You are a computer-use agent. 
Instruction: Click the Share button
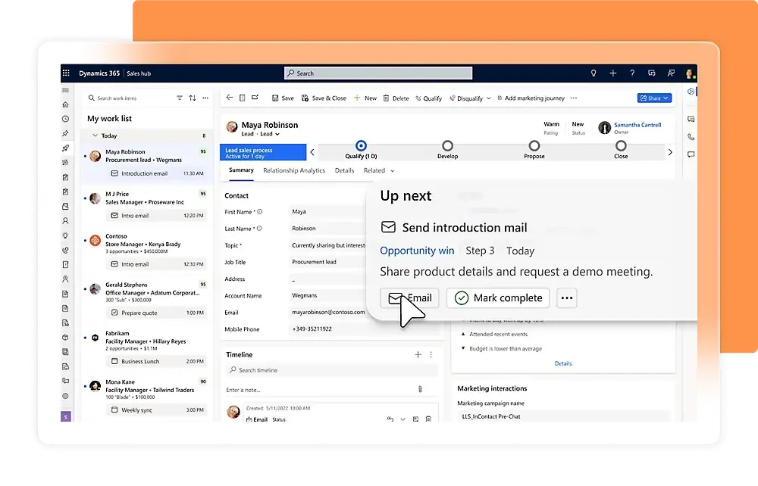pyautogui.click(x=654, y=98)
